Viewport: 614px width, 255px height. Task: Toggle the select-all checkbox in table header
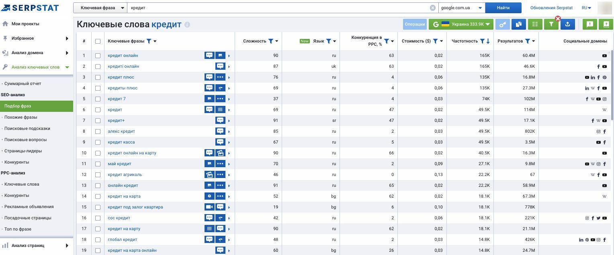[98, 41]
